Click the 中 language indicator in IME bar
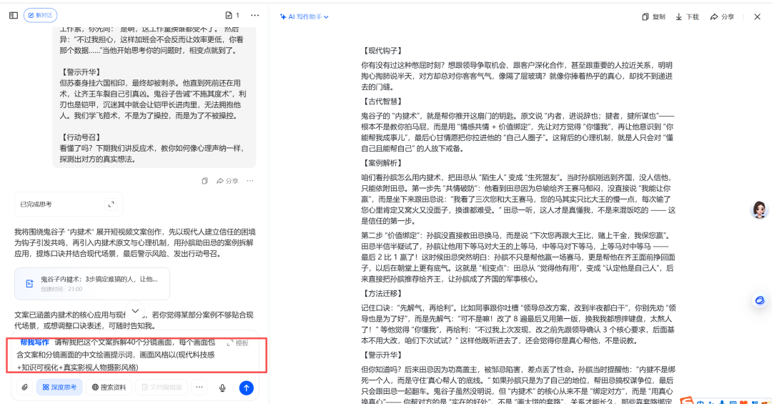 [700, 402]
